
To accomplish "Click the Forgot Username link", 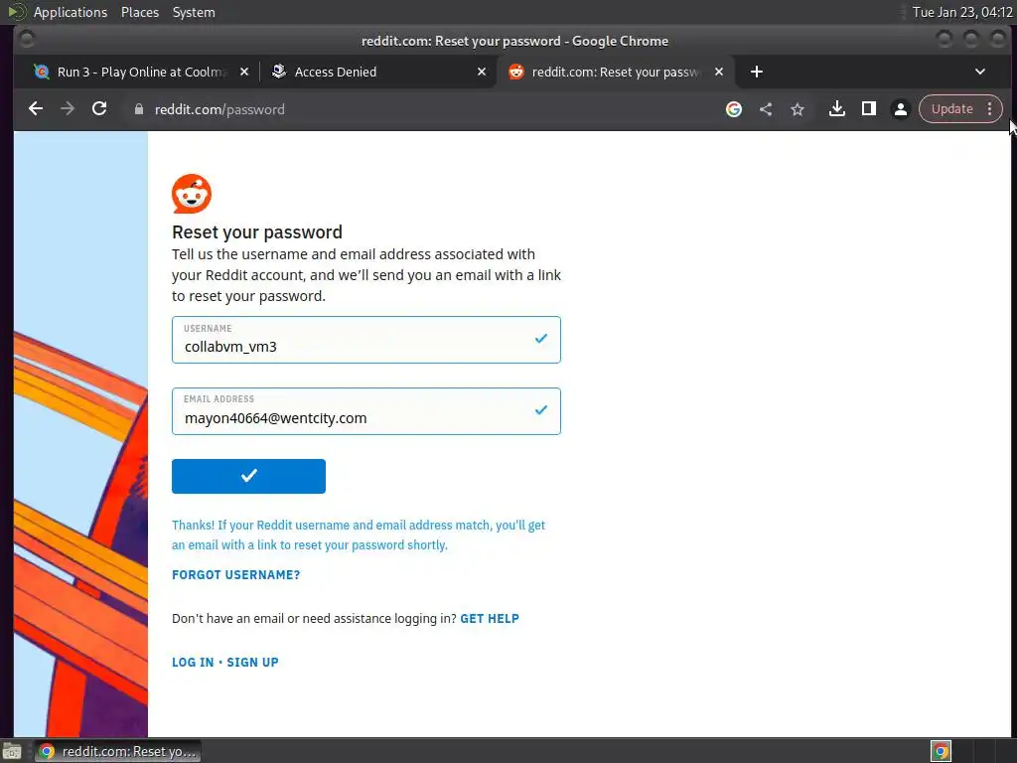I will point(236,575).
